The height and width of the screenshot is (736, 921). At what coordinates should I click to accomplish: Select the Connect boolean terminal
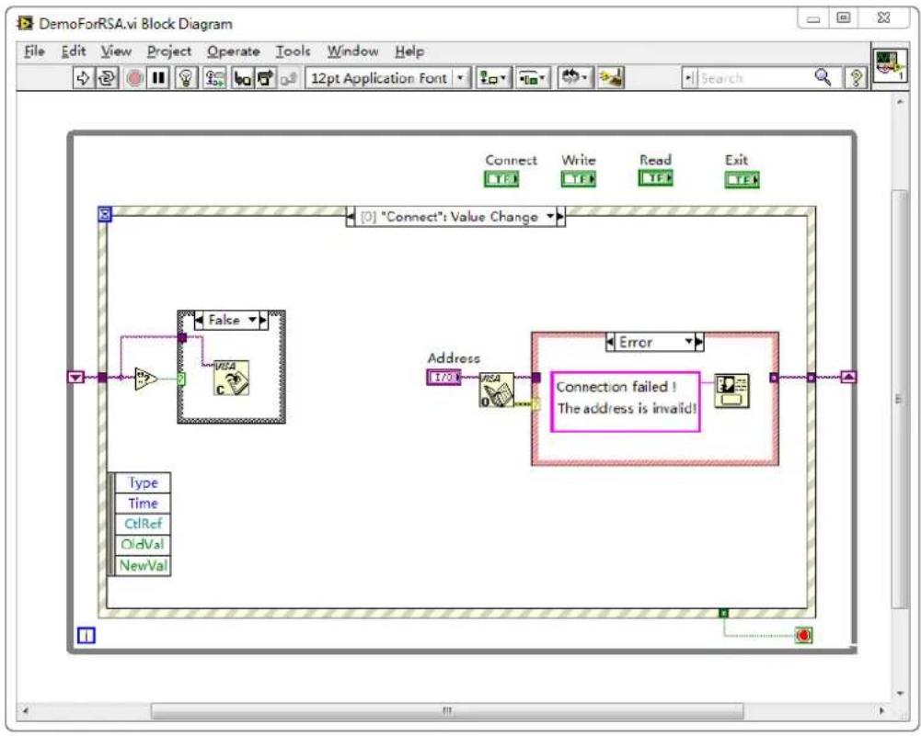[501, 179]
